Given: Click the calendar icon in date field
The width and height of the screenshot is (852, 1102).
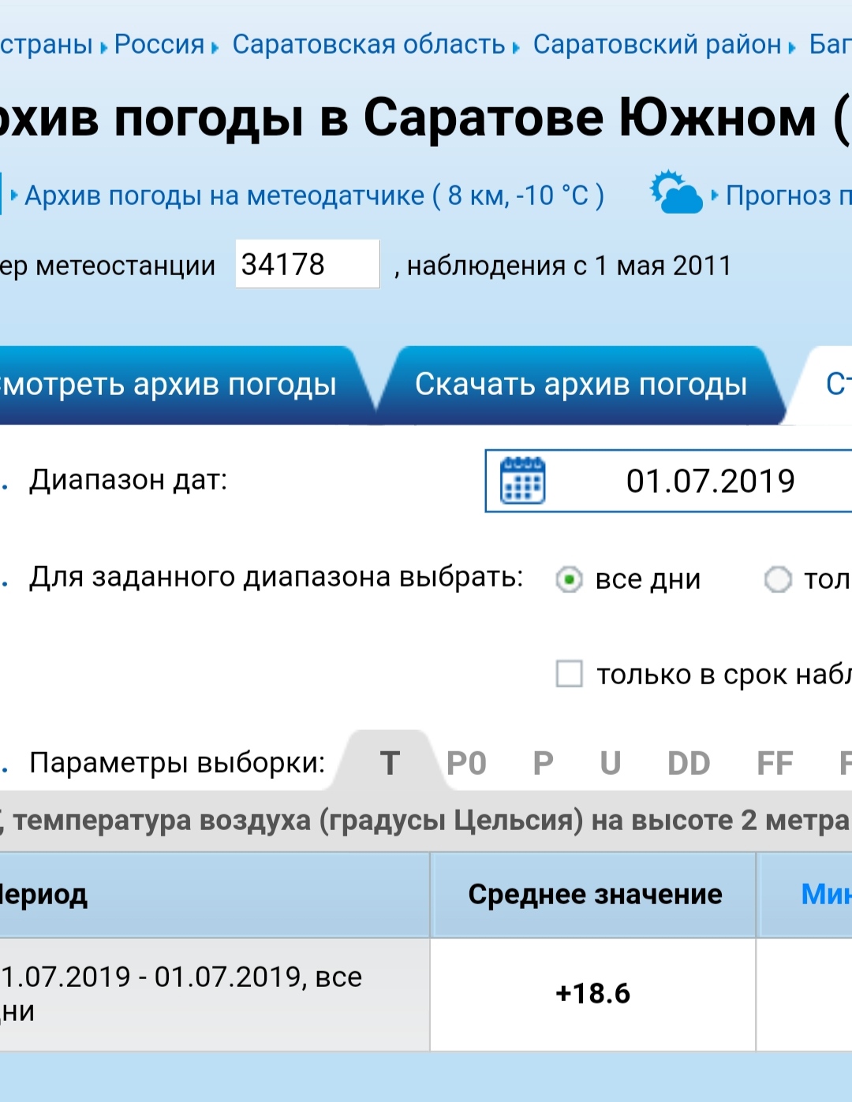Looking at the screenshot, I should pos(522,481).
